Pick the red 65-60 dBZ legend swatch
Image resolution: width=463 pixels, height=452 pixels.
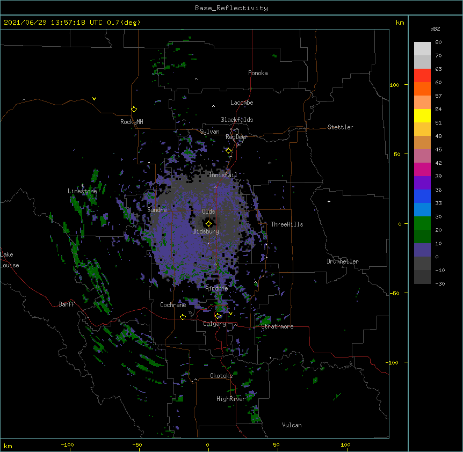422,76
